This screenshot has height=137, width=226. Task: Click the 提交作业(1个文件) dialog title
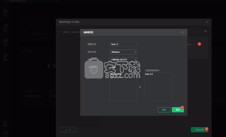(69, 22)
